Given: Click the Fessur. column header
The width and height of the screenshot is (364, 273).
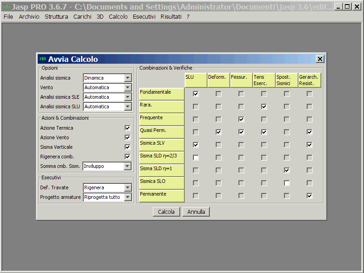Looking at the screenshot, I should (241, 80).
